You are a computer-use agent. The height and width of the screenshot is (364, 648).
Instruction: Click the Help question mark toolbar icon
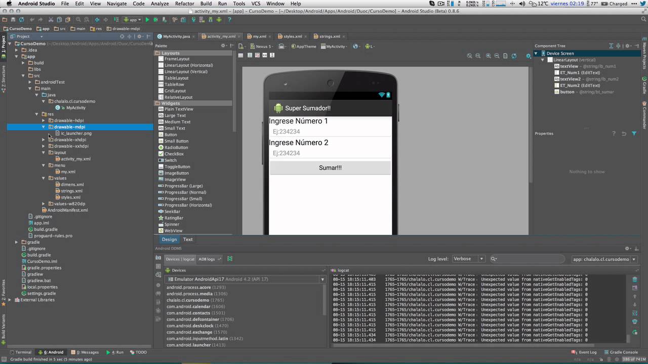pos(229,20)
